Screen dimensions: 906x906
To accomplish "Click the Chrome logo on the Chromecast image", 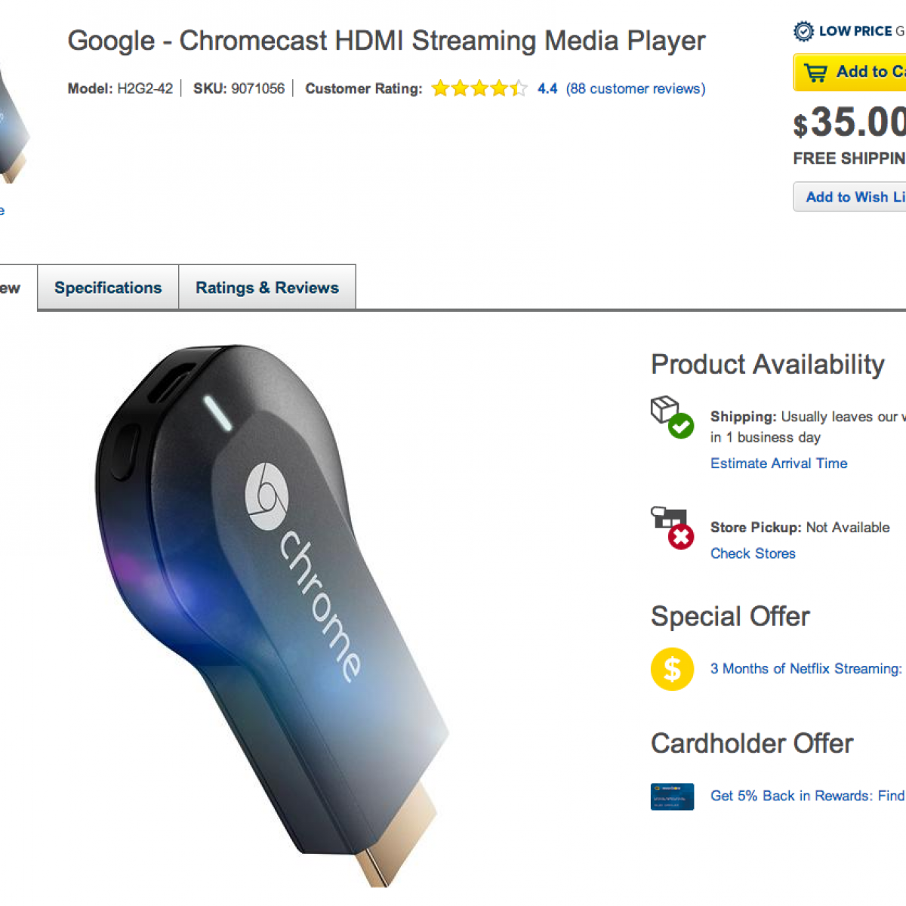I will tap(267, 496).
